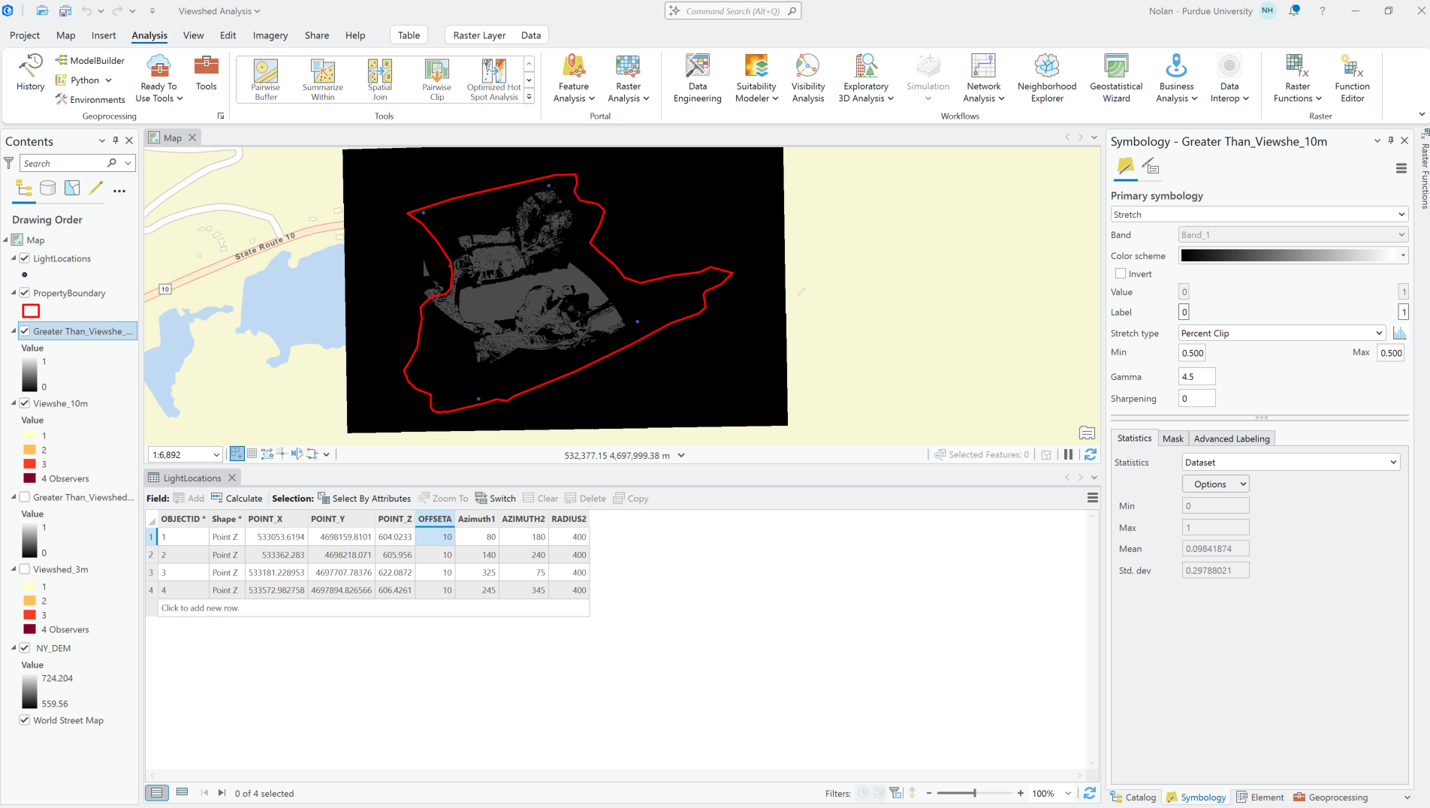
Task: Open Primary symbology Stretch dropdown
Action: click(1259, 214)
